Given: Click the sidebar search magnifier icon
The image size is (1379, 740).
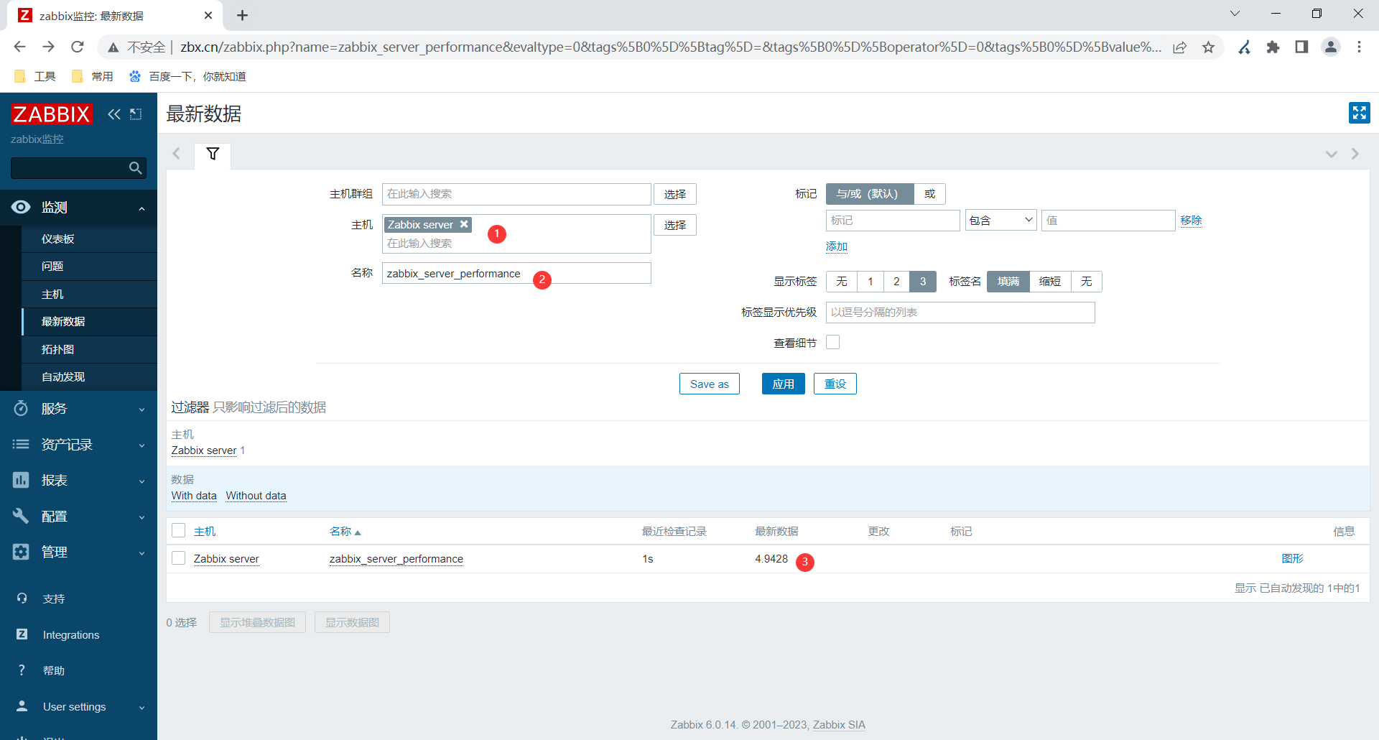Looking at the screenshot, I should click(x=135, y=168).
